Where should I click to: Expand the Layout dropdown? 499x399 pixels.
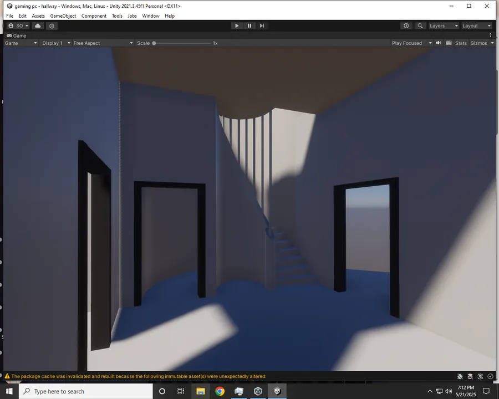(477, 26)
